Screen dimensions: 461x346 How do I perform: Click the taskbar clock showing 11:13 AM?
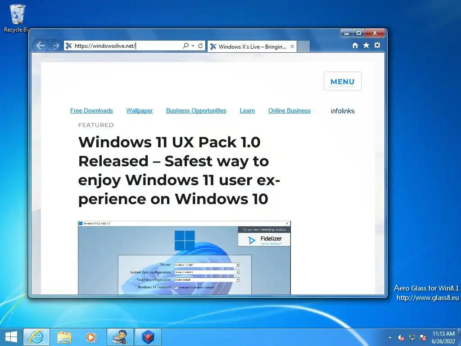pos(443,337)
